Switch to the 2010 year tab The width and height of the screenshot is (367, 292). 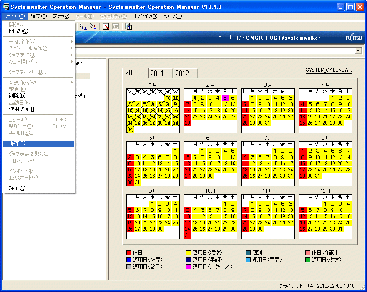[135, 73]
